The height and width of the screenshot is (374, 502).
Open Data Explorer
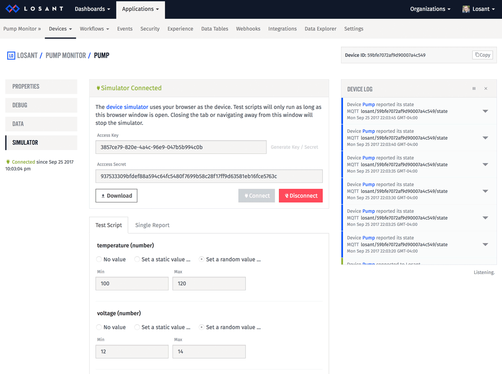point(320,29)
